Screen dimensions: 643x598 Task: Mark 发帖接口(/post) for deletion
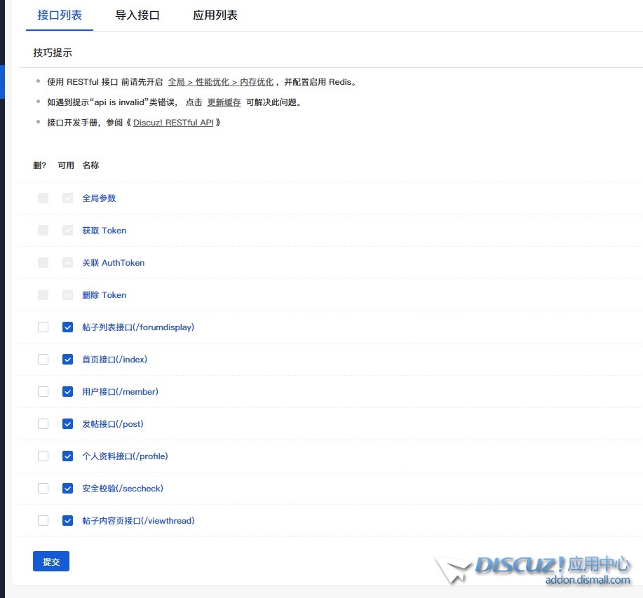pos(43,424)
